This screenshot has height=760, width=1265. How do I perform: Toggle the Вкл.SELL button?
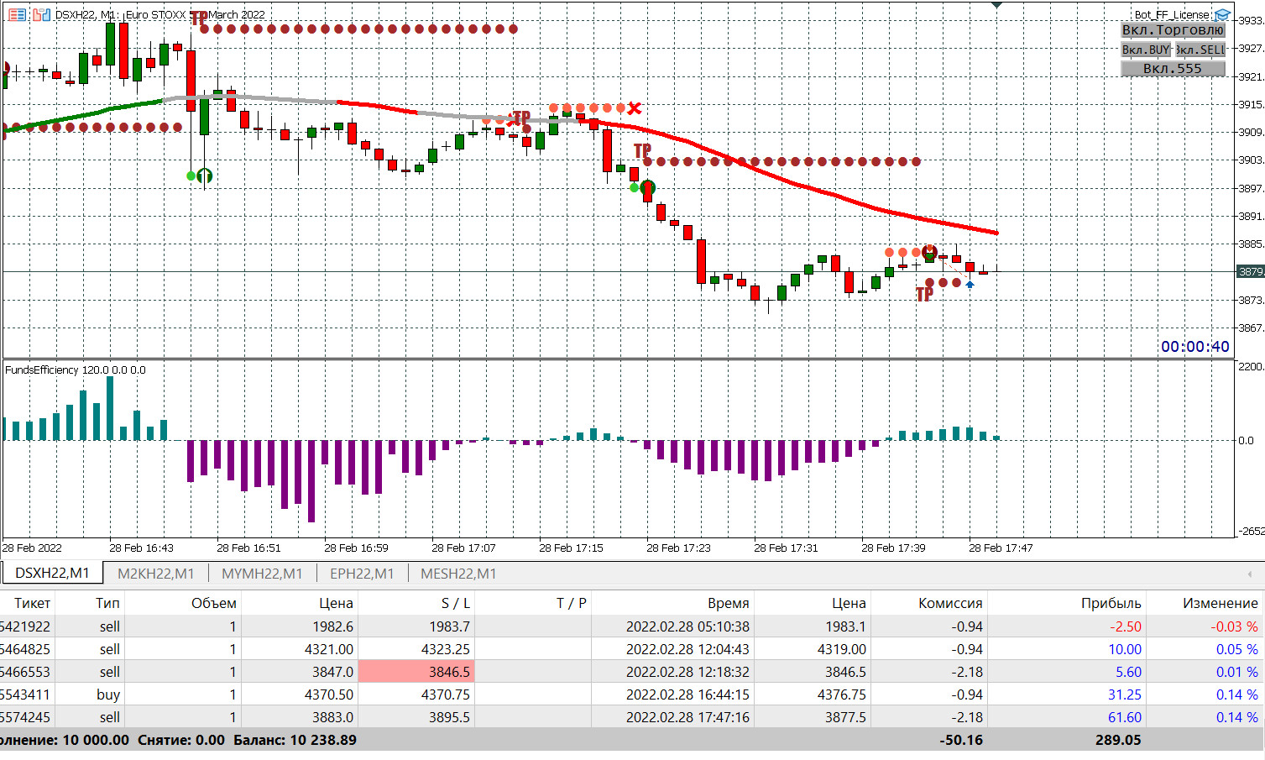(1200, 50)
